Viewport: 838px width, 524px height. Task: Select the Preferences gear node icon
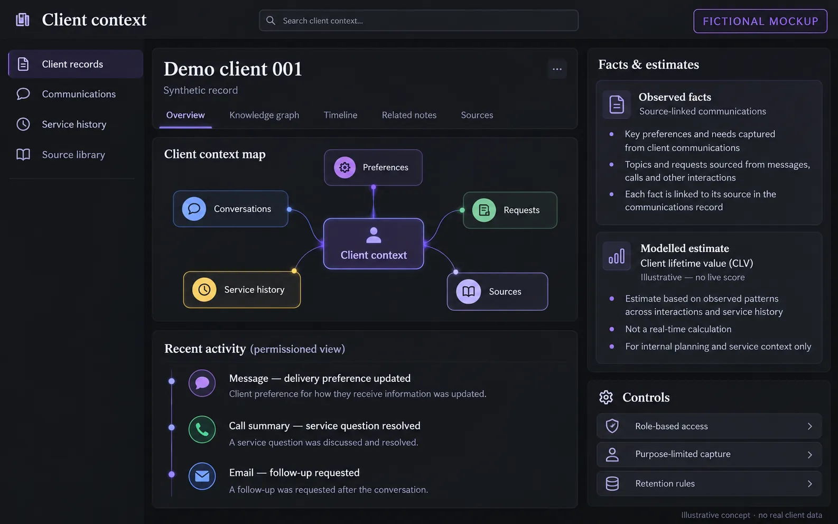pyautogui.click(x=344, y=167)
